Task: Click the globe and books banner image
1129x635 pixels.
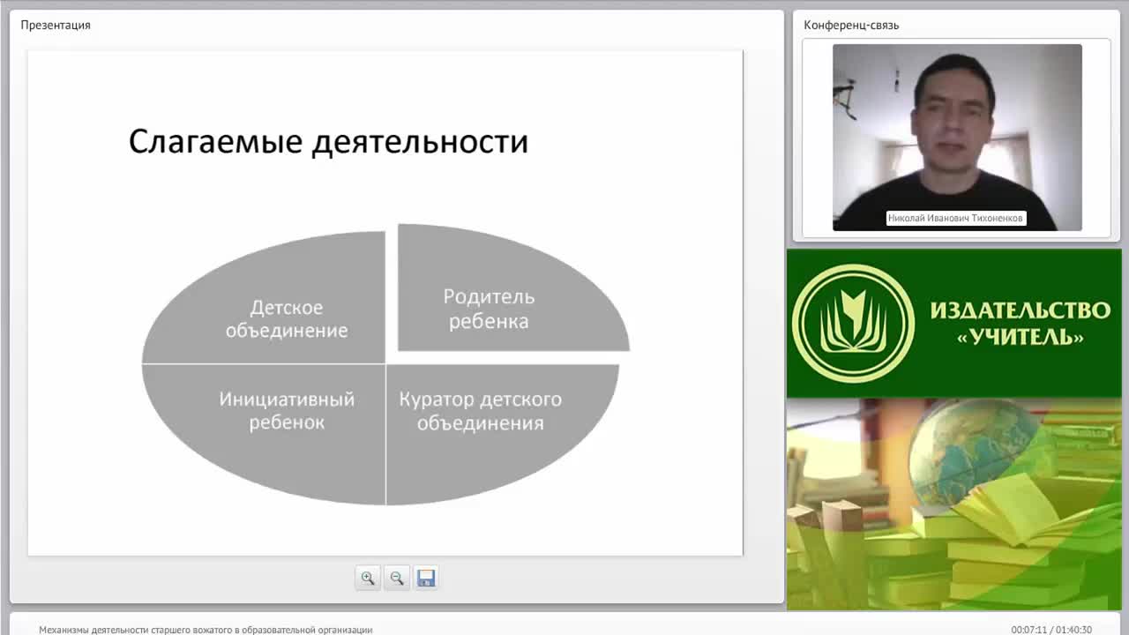Action: [x=953, y=504]
